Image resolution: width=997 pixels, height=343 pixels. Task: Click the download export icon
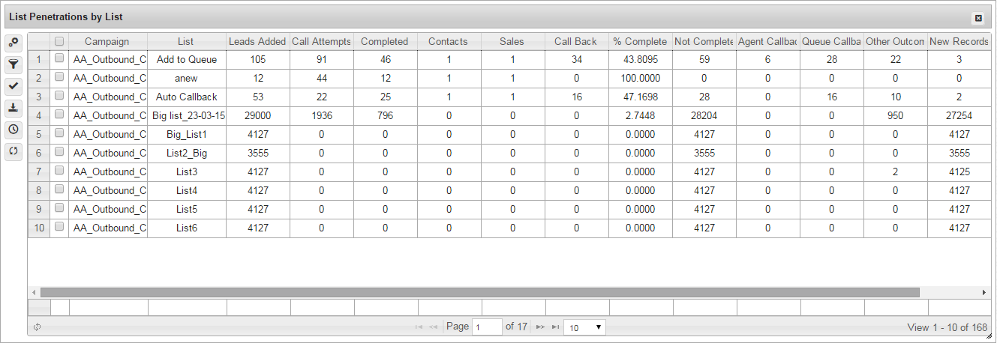(x=14, y=108)
